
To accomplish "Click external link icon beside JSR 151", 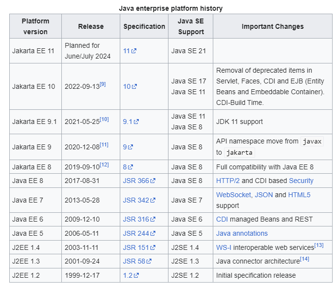I will 153,247.
